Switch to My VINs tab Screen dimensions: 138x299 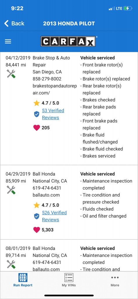click(x=69, y=280)
